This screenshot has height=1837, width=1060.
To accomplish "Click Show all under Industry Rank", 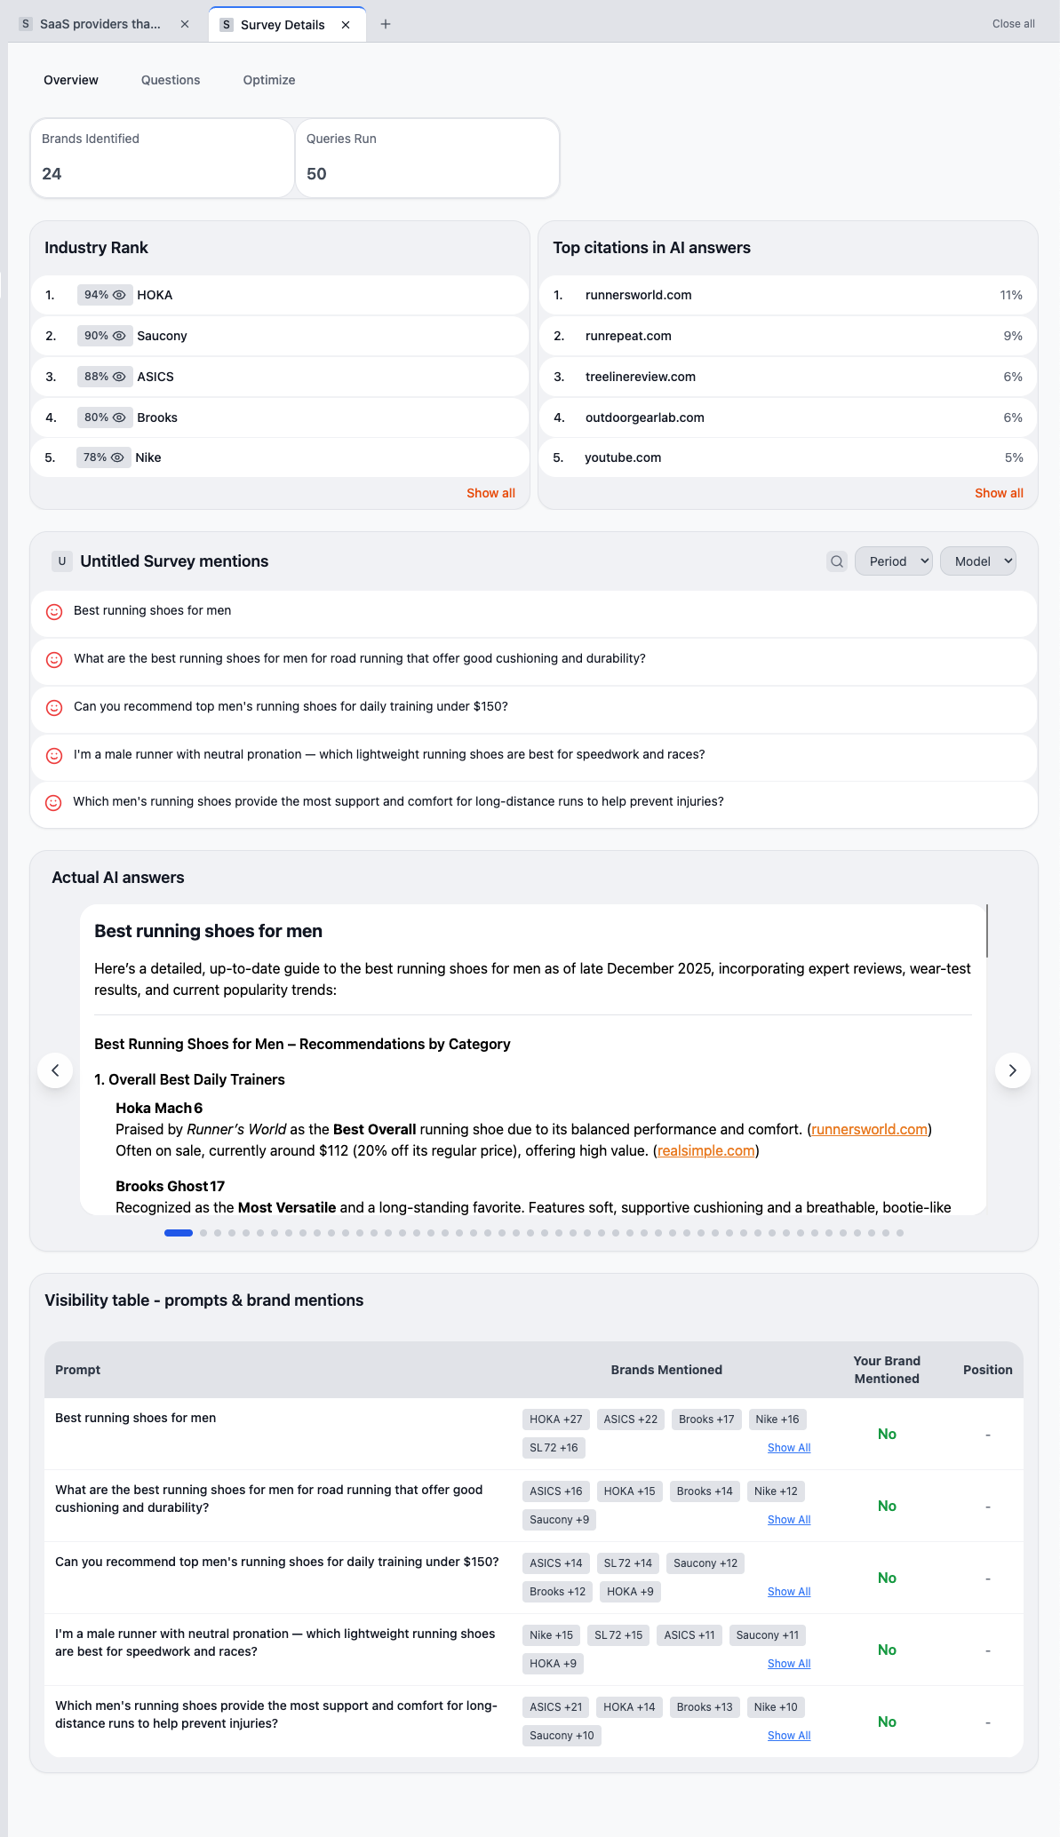I will [490, 492].
